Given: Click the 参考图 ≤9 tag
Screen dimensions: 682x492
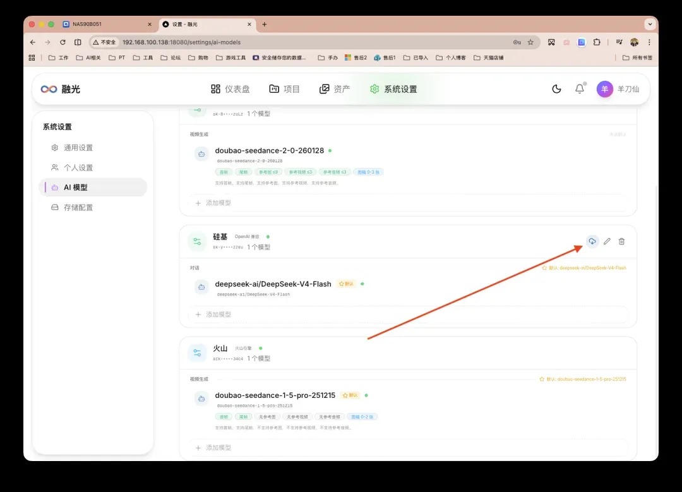Looking at the screenshot, I should [268, 172].
